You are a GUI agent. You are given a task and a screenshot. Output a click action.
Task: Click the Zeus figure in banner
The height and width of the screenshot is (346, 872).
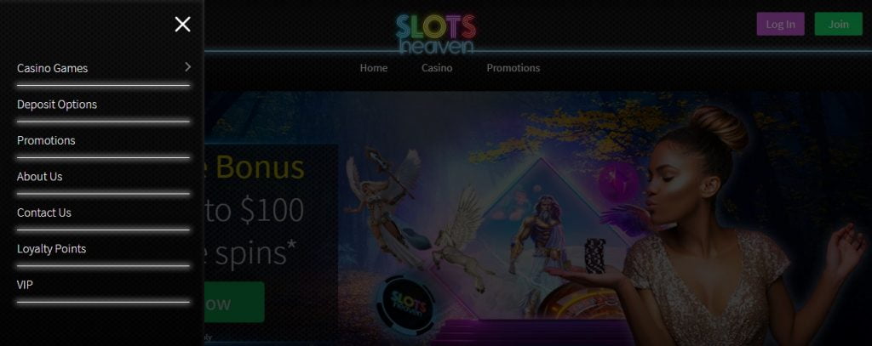point(535,244)
